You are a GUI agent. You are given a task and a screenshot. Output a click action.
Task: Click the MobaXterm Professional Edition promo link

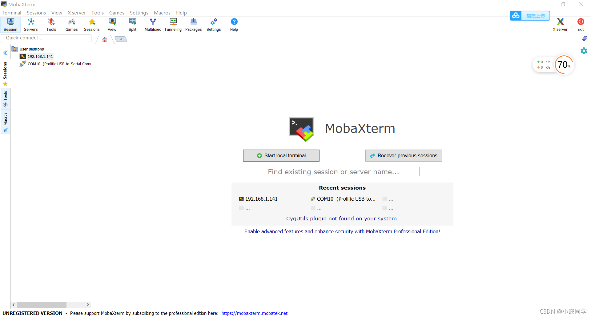(342, 231)
